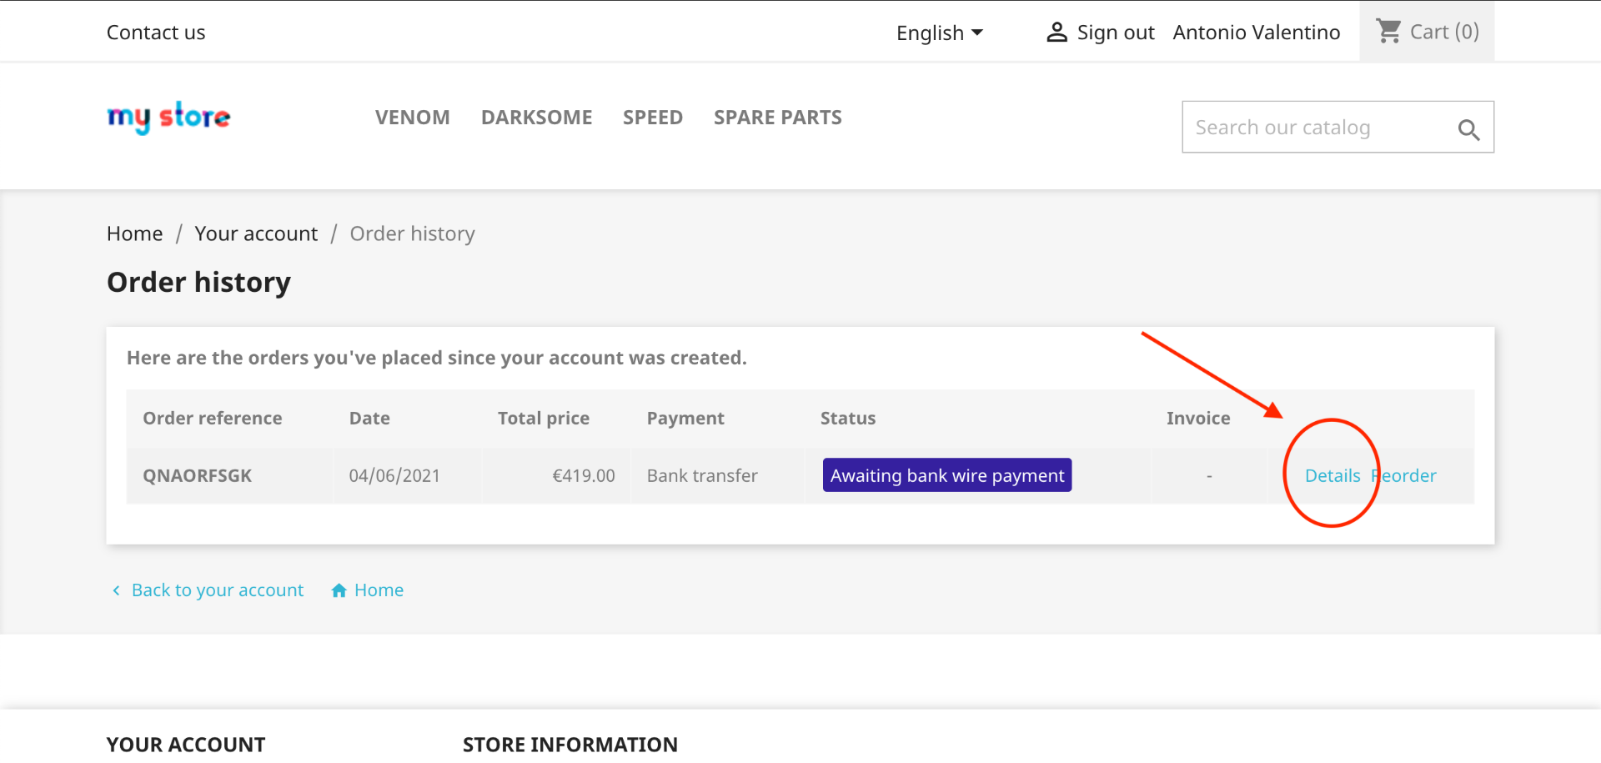Screen dimensions: 1601x763
Task: Click Antonio Valentino account name
Action: [1256, 33]
